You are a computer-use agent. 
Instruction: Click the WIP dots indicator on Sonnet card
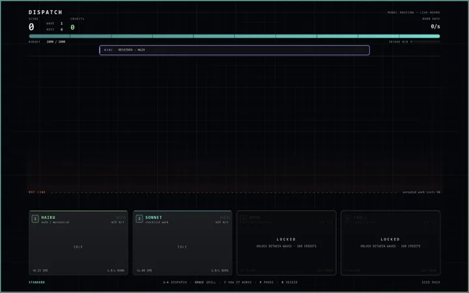pyautogui.click(x=225, y=217)
